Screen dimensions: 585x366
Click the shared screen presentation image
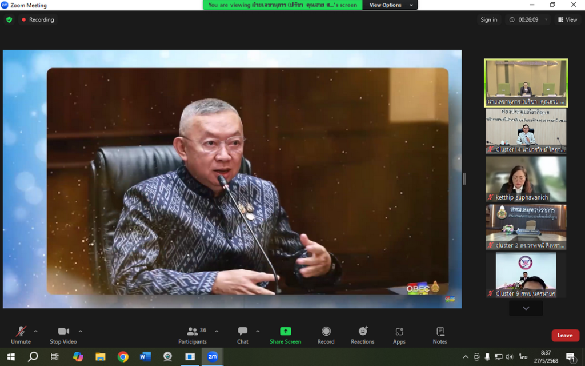(232, 179)
